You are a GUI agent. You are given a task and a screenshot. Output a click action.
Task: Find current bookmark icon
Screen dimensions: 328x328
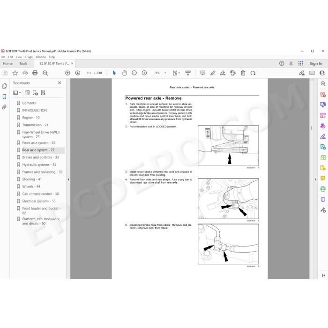click(x=43, y=93)
